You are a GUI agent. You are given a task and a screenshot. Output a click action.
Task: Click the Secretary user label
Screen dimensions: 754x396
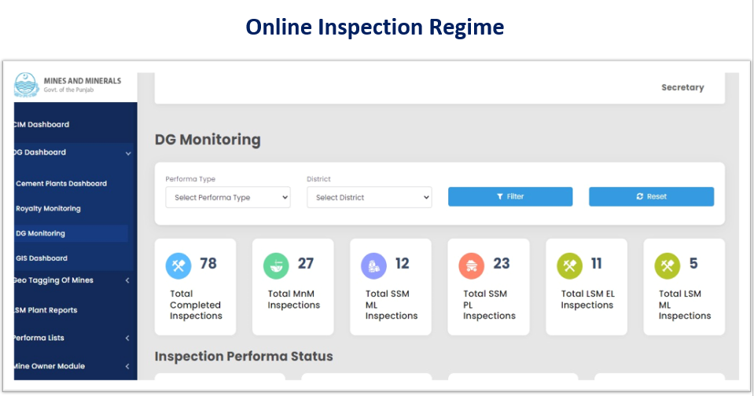(x=682, y=87)
